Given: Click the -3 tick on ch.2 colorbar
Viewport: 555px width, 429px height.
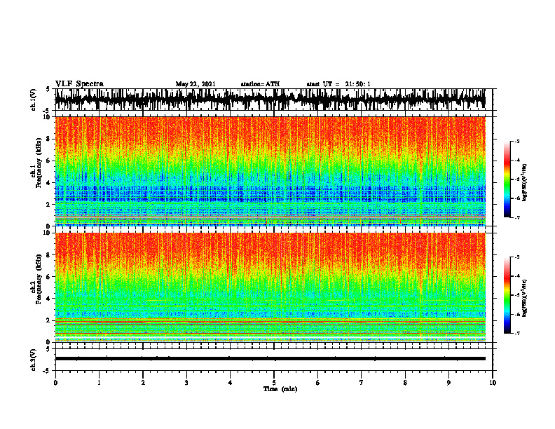Looking at the screenshot, I should click(x=516, y=257).
